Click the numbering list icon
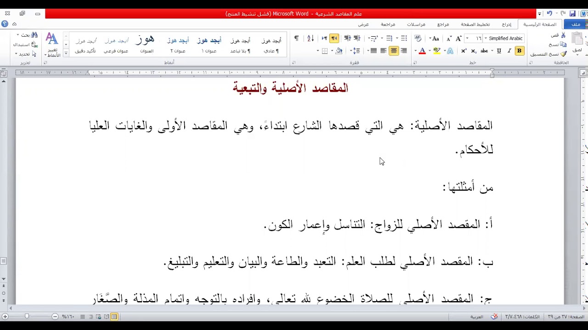588x330 pixels. pyautogui.click(x=389, y=38)
